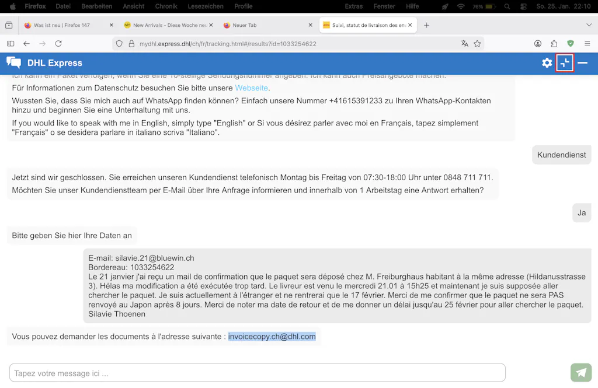Open the DHL chat settings gear
The height and width of the screenshot is (388, 598).
tap(547, 63)
